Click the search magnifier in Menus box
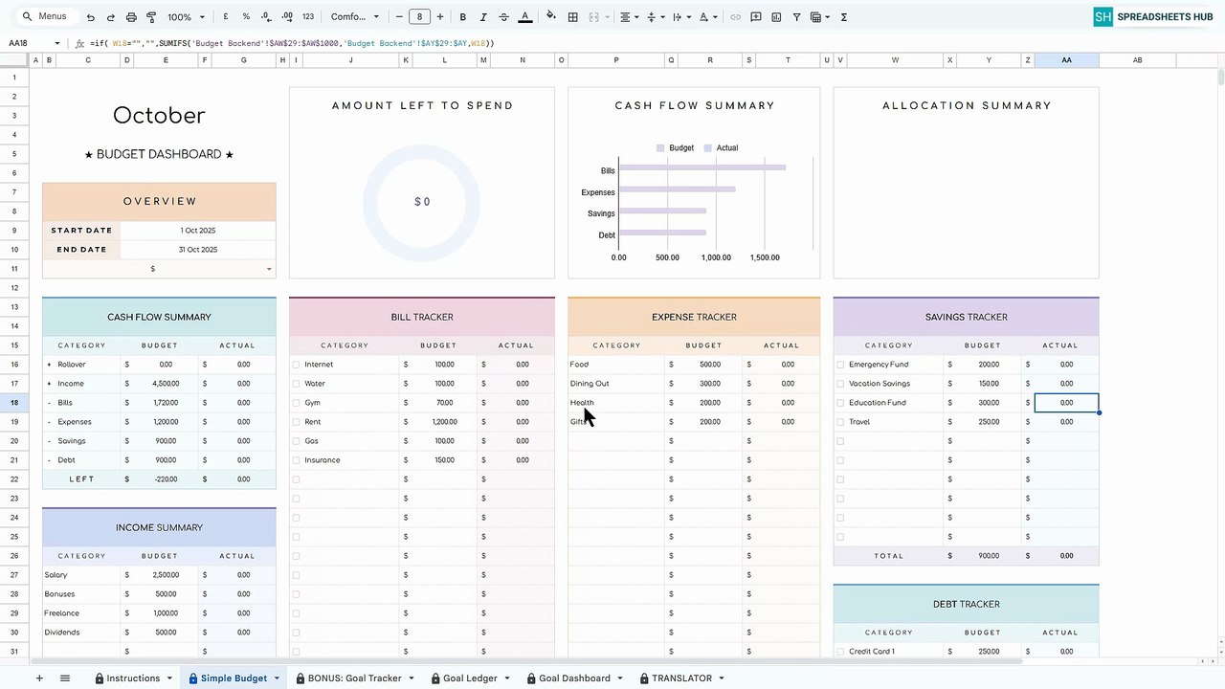This screenshot has width=1225, height=689. pyautogui.click(x=27, y=16)
